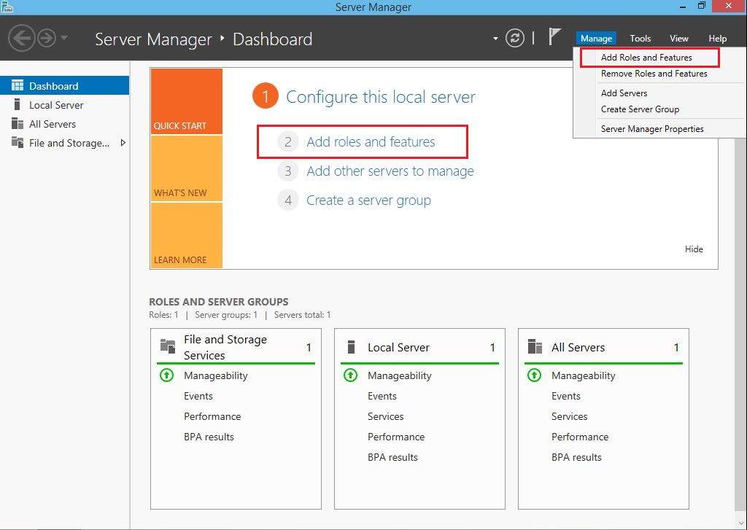747x530 pixels.
Task: Hide the welcome tile
Action: [693, 249]
